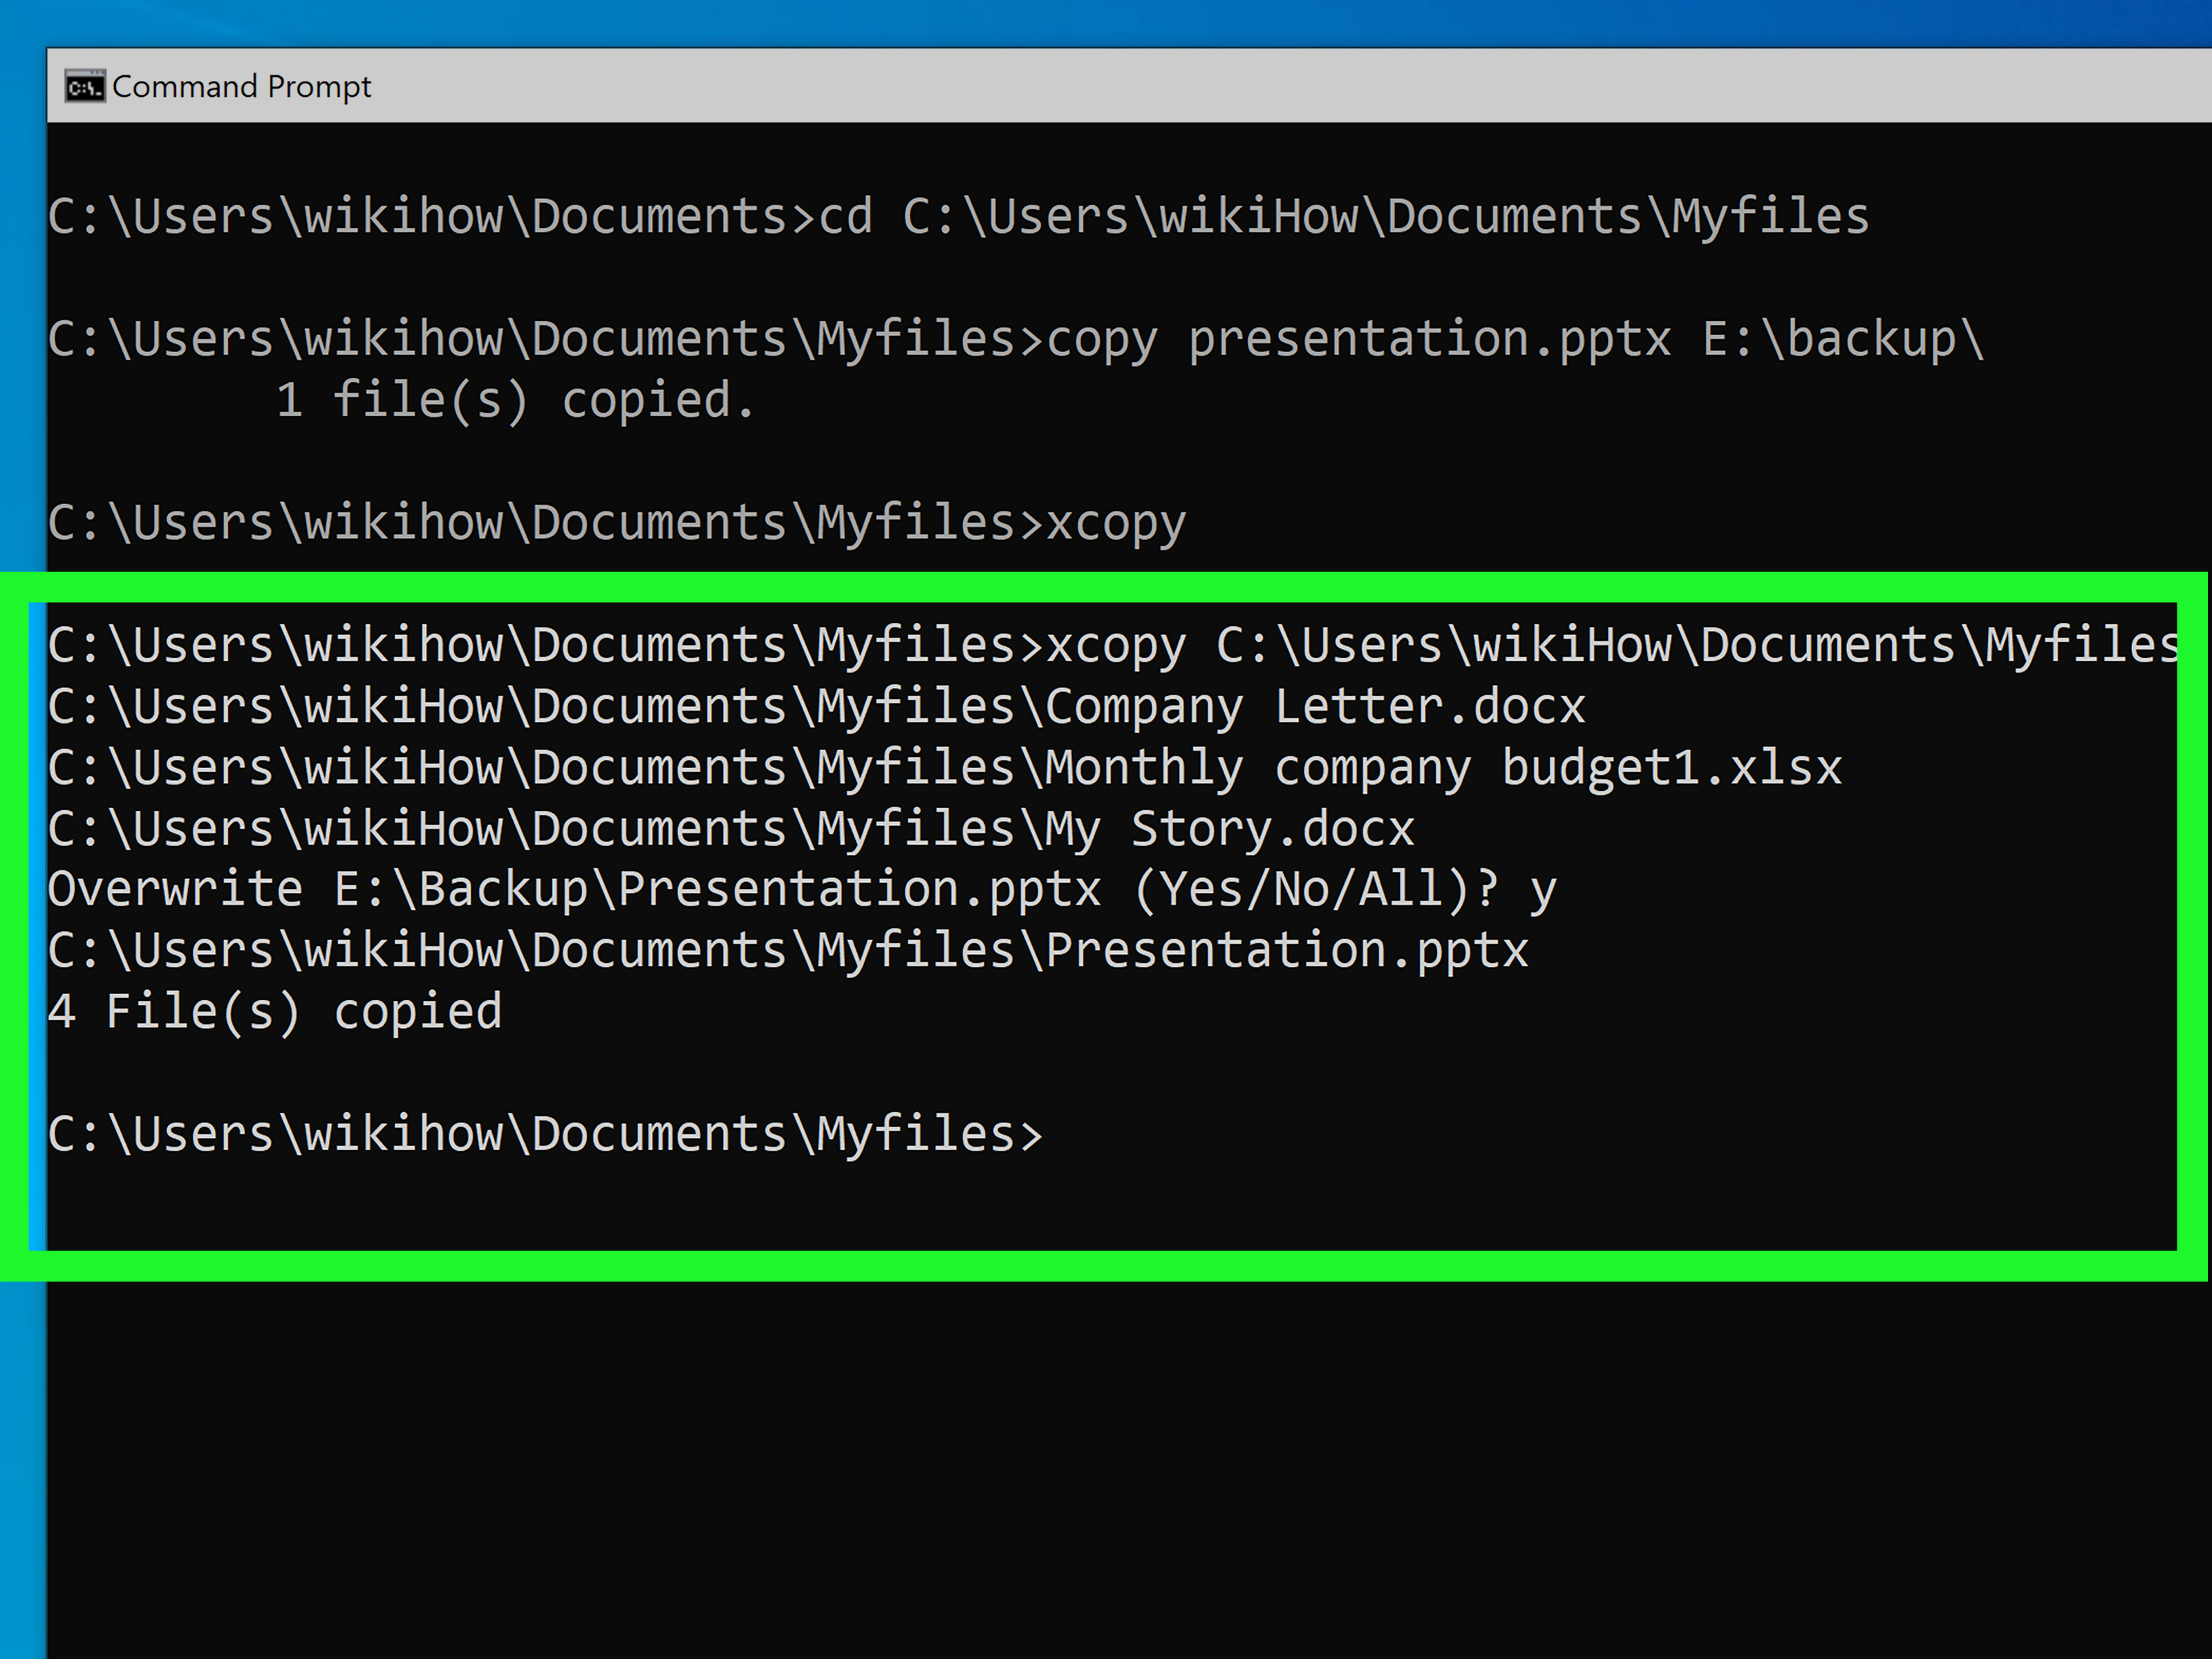Click the 1 file(s) copied message
2212x1659 pixels.
coord(515,399)
